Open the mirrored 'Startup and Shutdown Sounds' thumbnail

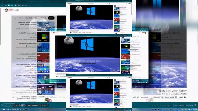pos(43,79)
